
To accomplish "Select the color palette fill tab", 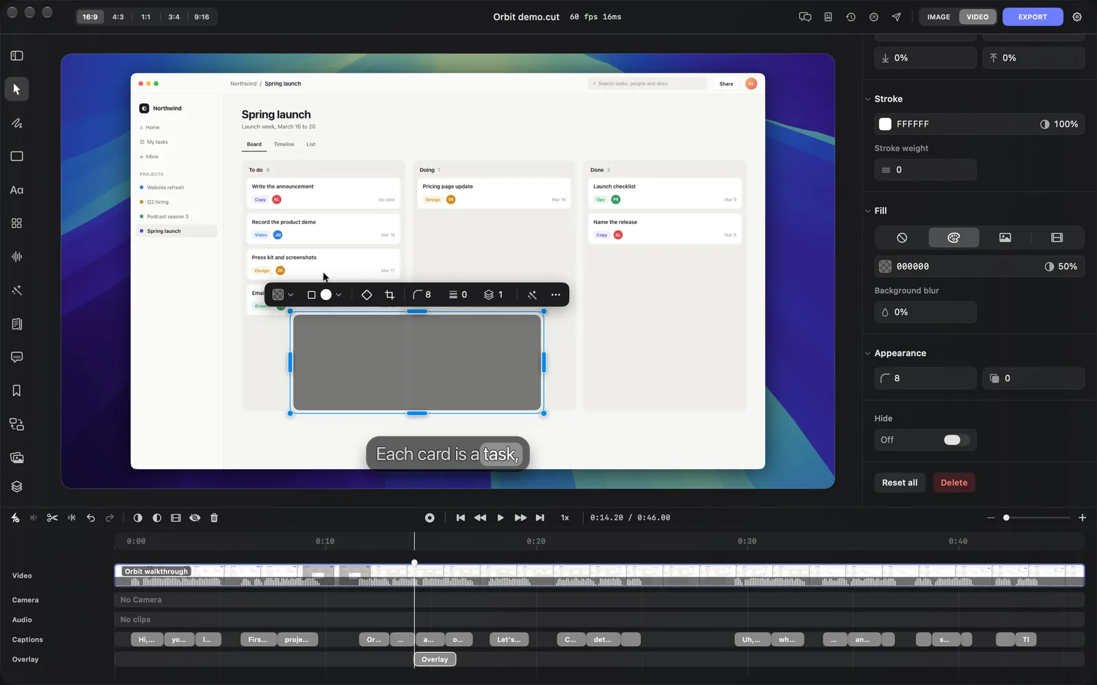I will (x=954, y=238).
